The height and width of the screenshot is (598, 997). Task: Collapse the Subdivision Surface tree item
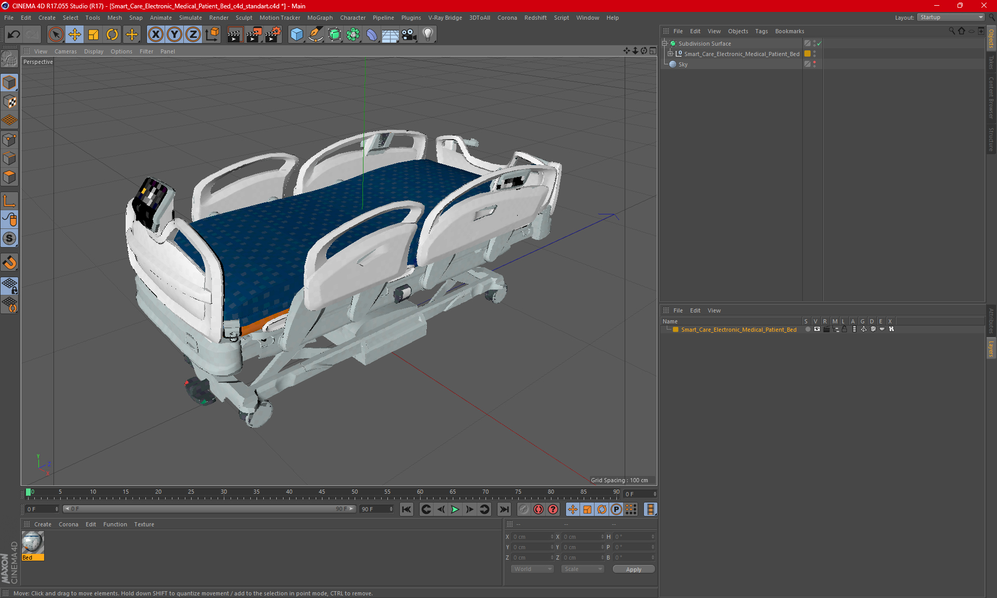664,44
